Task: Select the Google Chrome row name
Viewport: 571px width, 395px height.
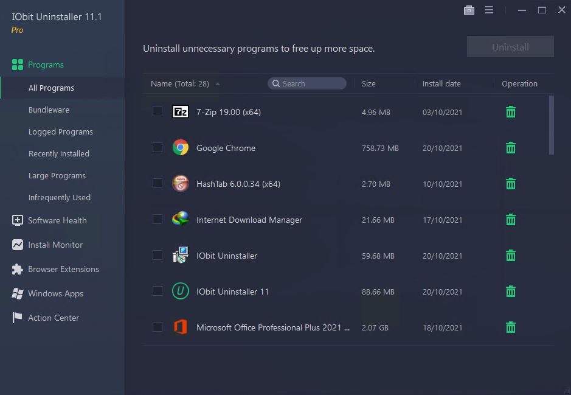Action: (226, 148)
